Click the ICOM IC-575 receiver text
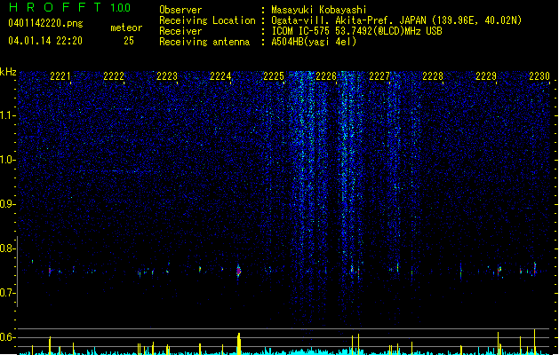559x355 pixels. point(356,31)
